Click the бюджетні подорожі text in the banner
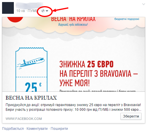The image size is (146, 131). [127, 19]
